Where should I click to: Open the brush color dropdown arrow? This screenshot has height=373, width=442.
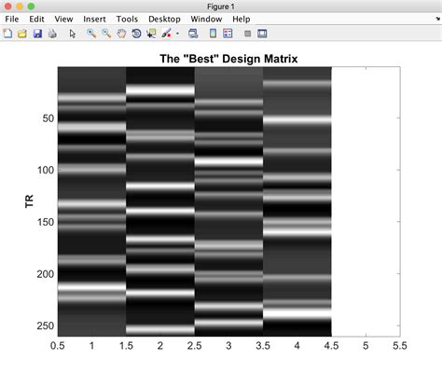177,34
